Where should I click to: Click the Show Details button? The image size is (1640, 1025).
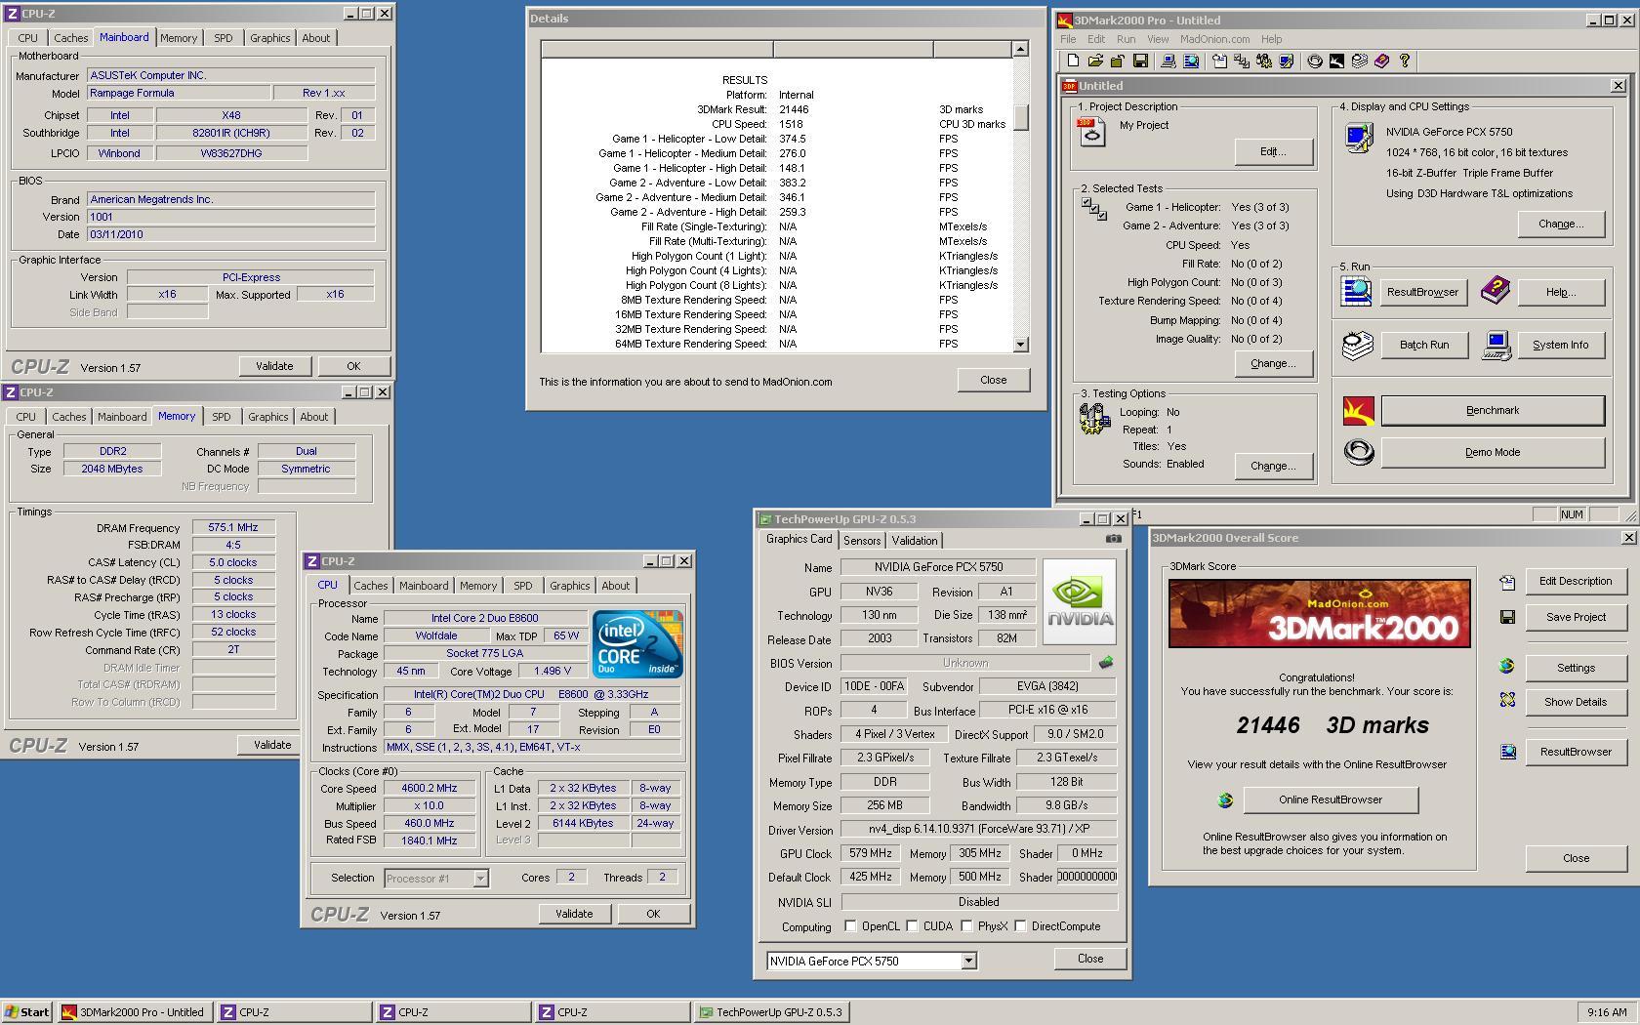(x=1576, y=702)
